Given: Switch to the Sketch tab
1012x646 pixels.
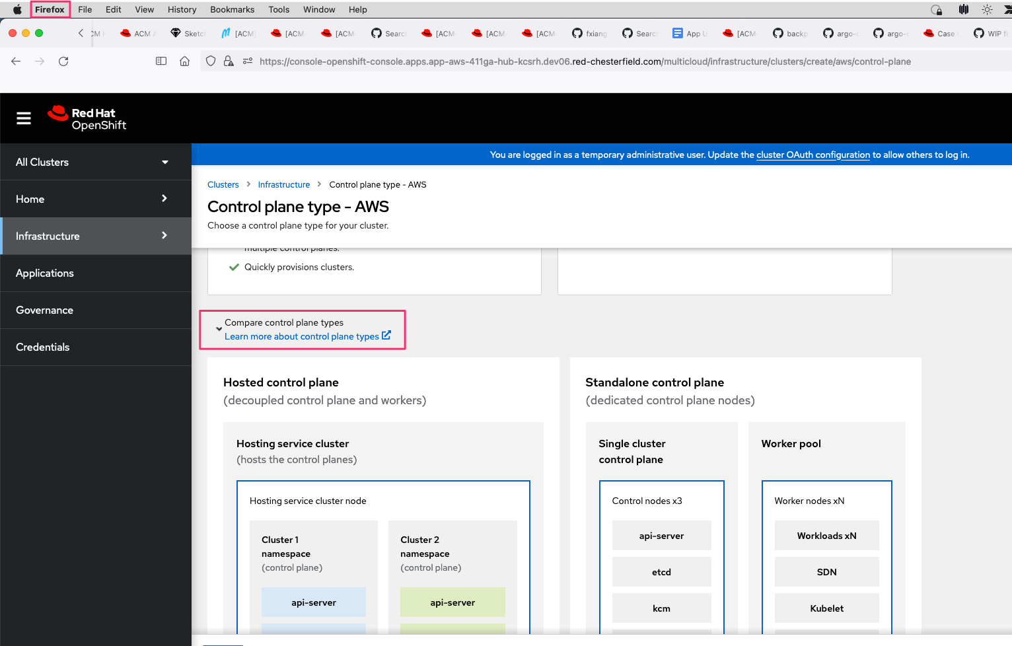Looking at the screenshot, I should (188, 33).
